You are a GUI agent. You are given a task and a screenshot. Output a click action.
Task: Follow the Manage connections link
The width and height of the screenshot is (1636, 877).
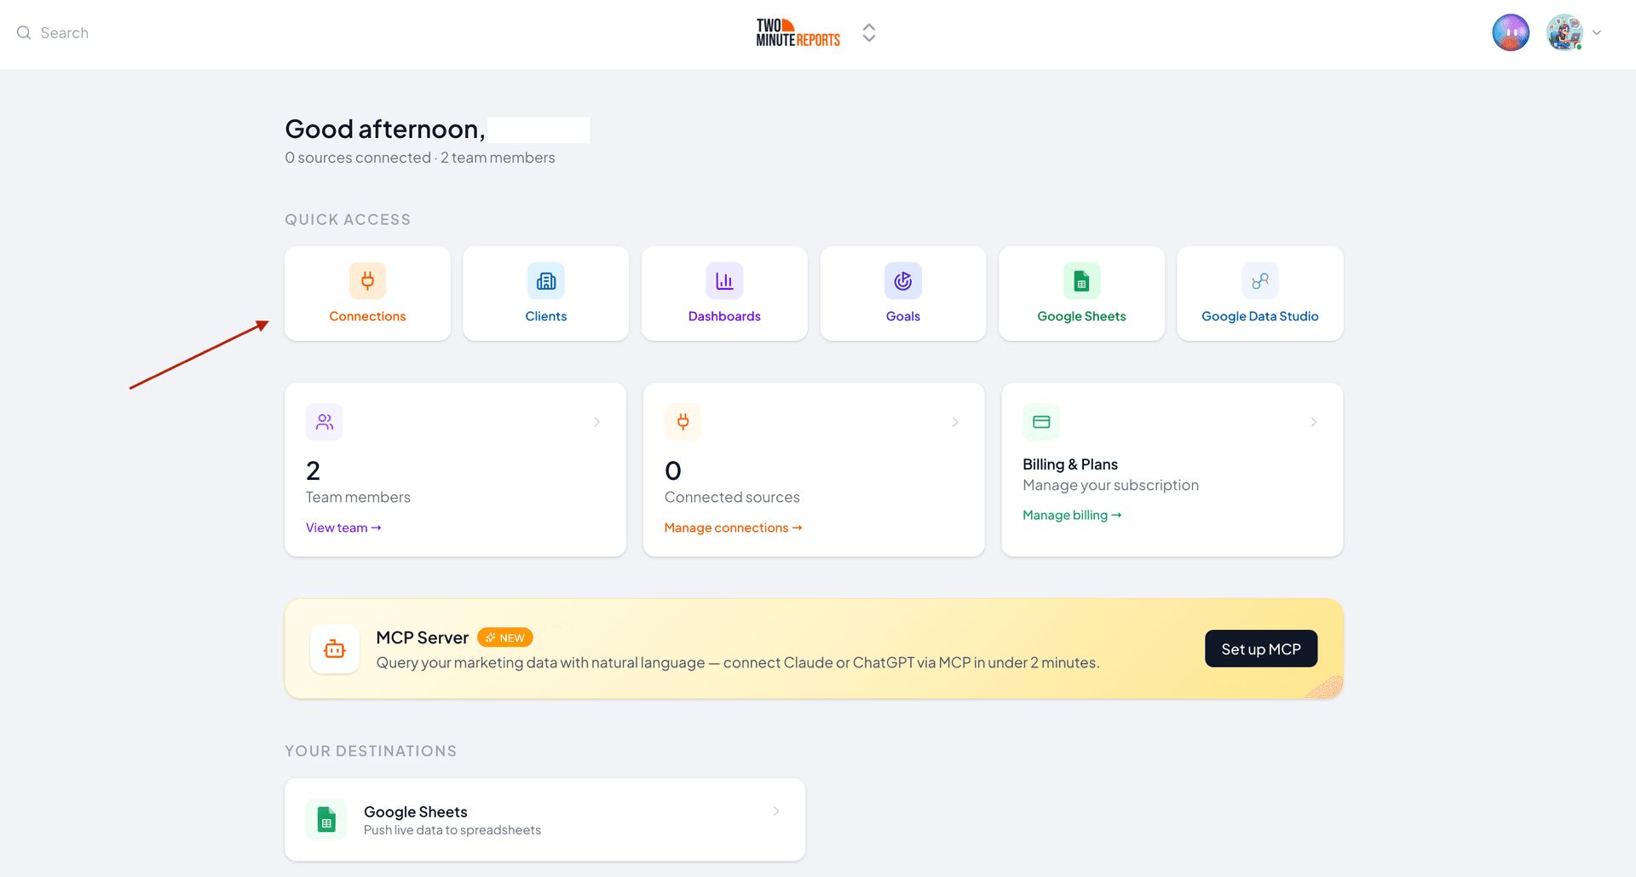734,528
